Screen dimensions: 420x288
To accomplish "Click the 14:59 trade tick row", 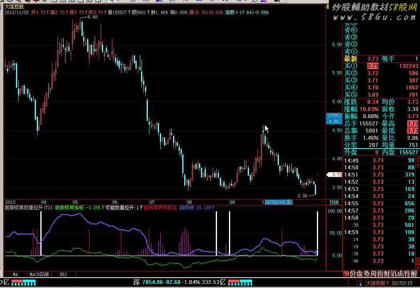I will 381,232.
